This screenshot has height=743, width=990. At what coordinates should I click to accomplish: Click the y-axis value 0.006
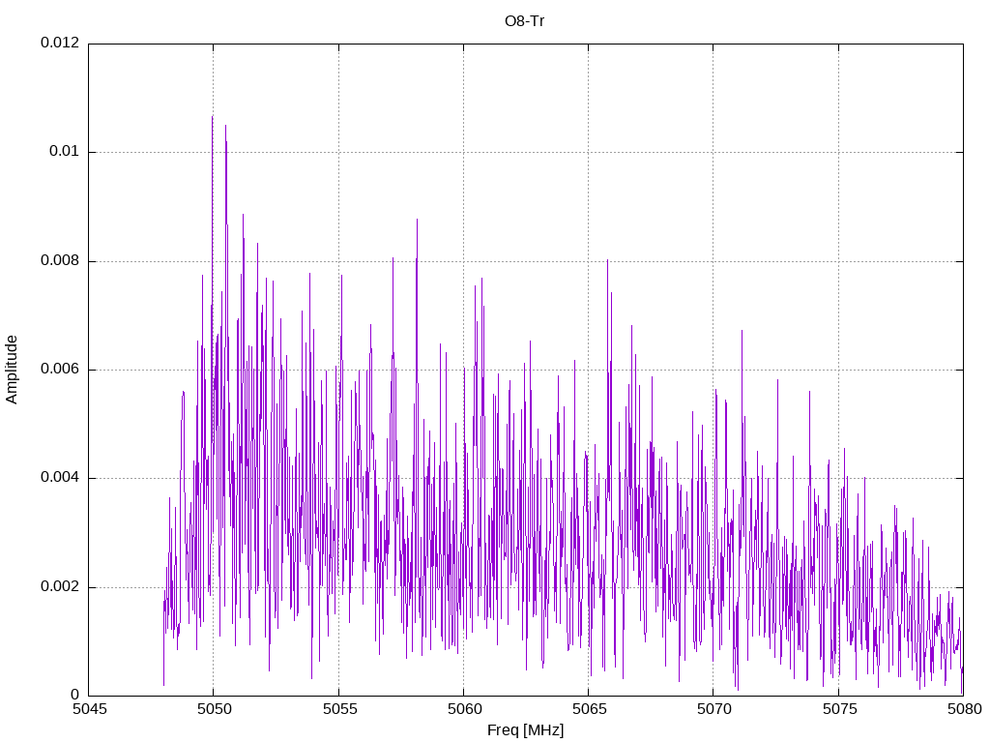coord(60,369)
